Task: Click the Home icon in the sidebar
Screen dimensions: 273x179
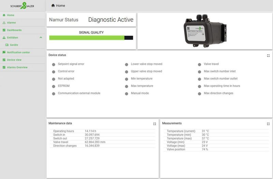Action: 4,15
